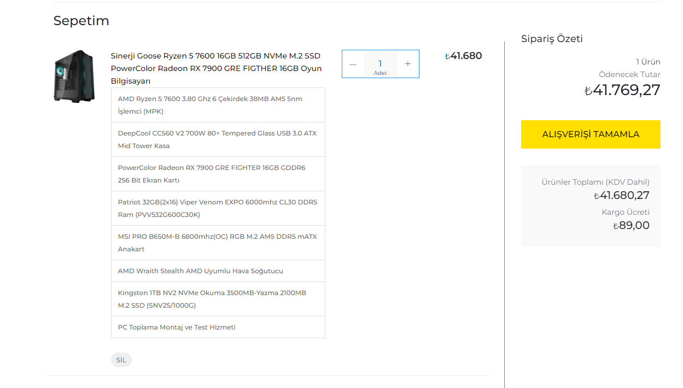The image size is (683, 388).
Task: Click the Ürünler Toplamı (KDV Dahil) label
Action: [x=596, y=182]
